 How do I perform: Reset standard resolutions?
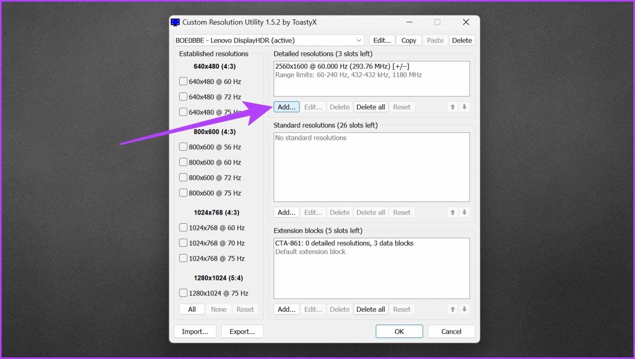(402, 213)
